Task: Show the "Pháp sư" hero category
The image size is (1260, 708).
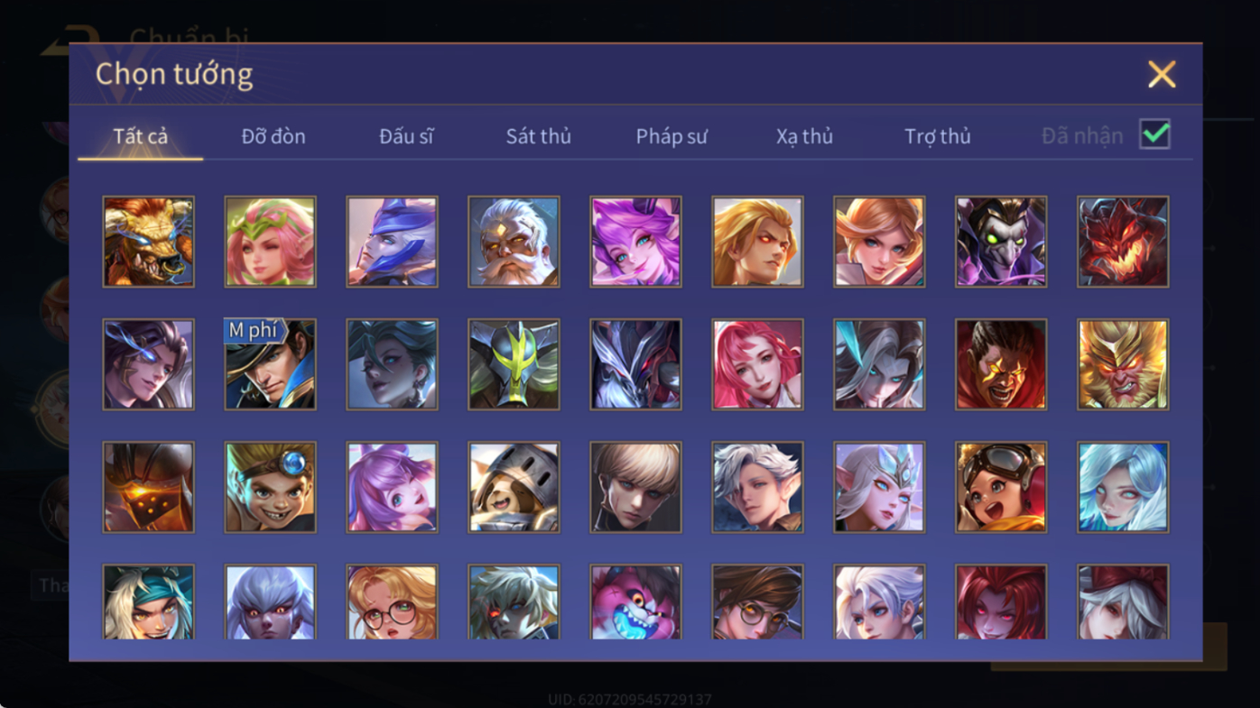Action: pyautogui.click(x=672, y=136)
